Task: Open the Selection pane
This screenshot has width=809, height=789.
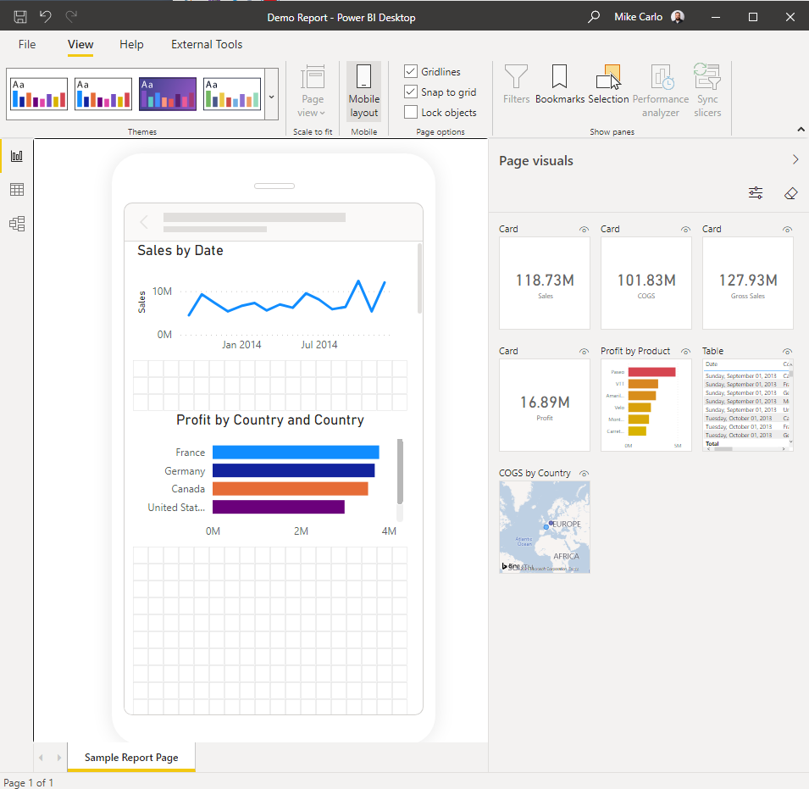Action: click(608, 85)
